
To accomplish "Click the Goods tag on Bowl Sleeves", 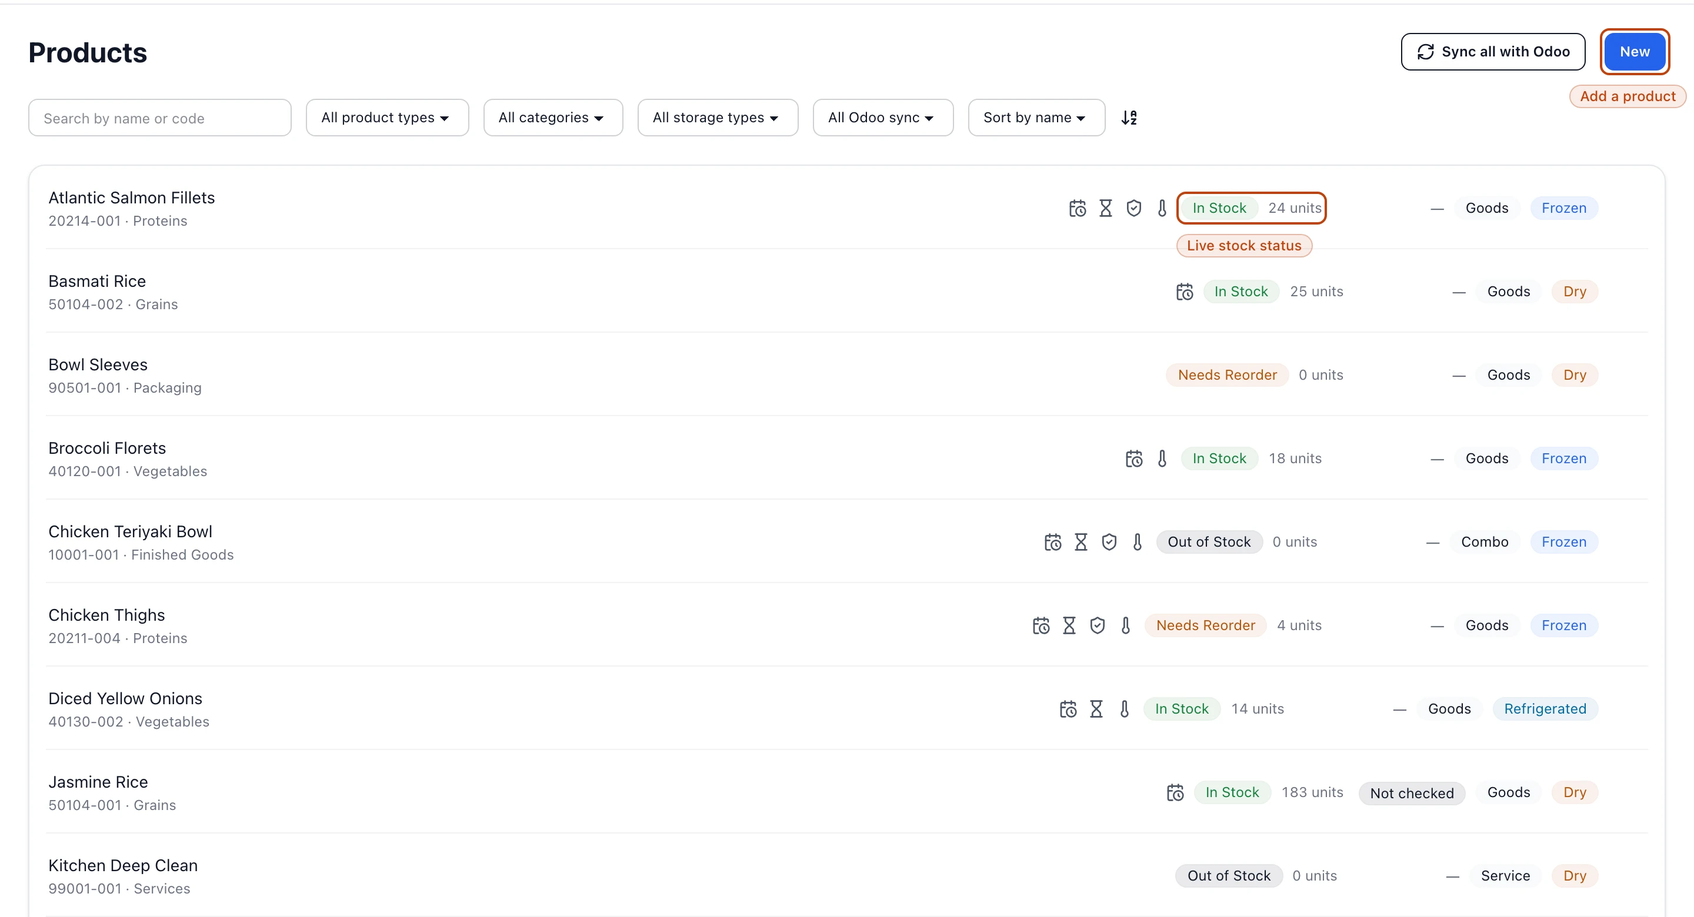I will coord(1509,376).
